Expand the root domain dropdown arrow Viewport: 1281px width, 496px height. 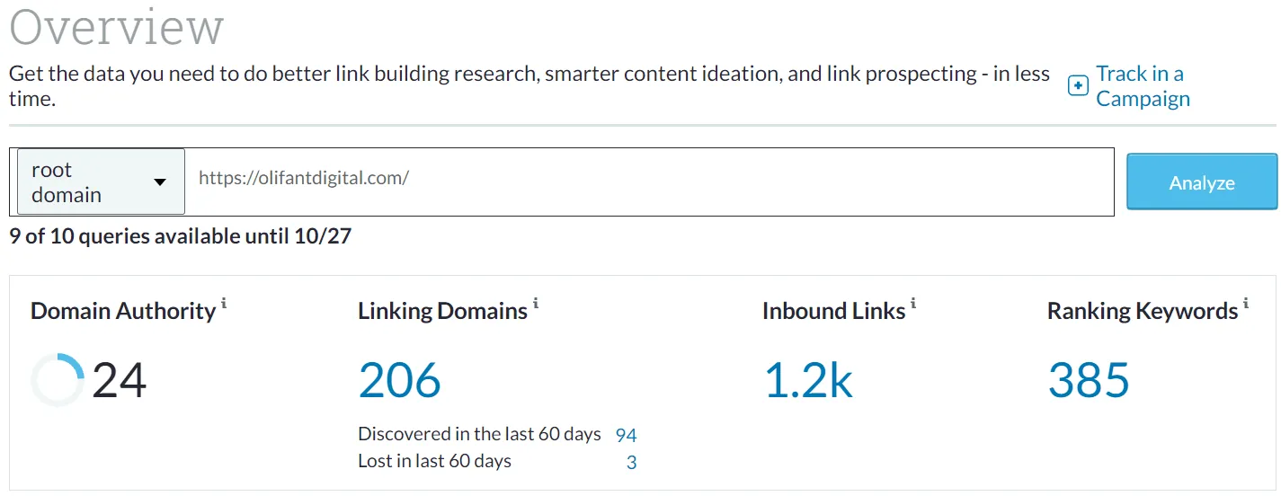[x=160, y=182]
